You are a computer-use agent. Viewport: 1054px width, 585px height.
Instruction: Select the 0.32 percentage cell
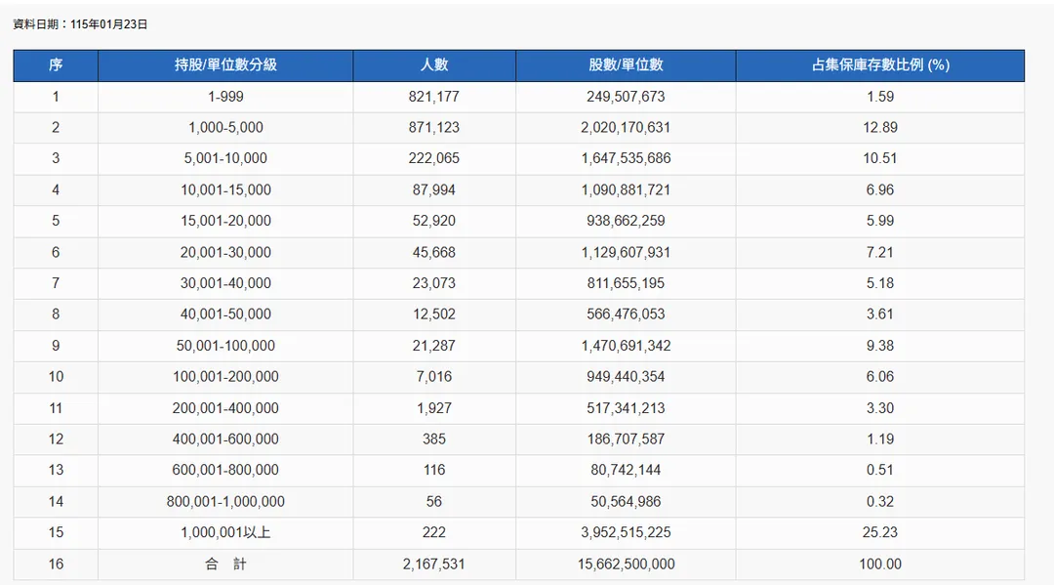[x=880, y=502]
